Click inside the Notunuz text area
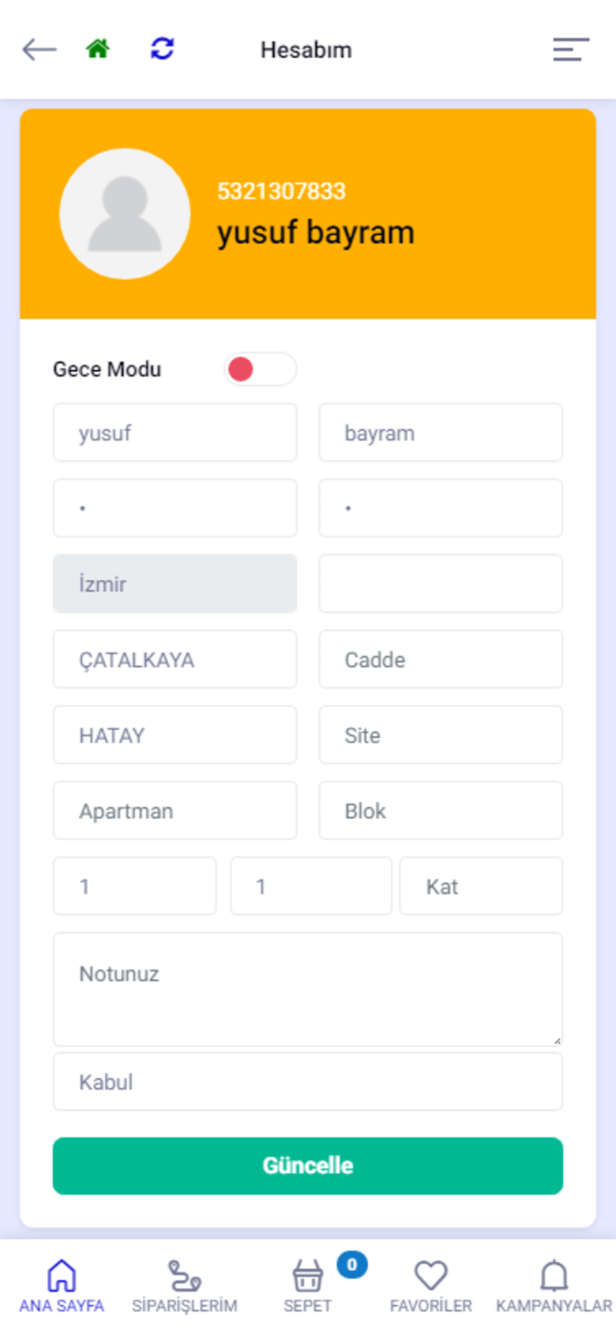The height and width of the screenshot is (1334, 616). (x=307, y=989)
